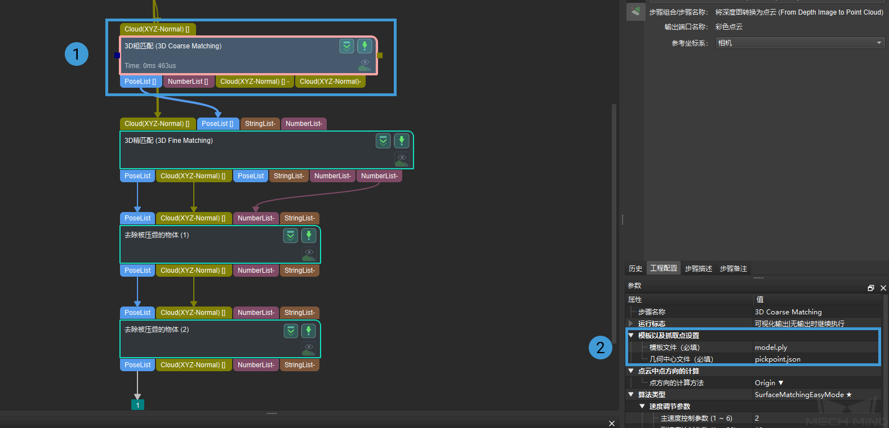
Task: Click the SurfaceMatchingEasyMode algorithm type value
Action: (x=817, y=395)
